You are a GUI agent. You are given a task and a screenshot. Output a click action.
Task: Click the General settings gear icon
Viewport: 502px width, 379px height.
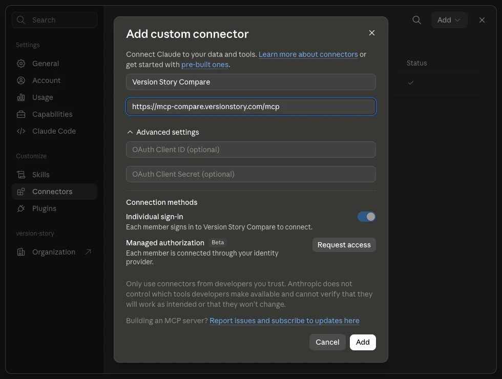point(21,64)
